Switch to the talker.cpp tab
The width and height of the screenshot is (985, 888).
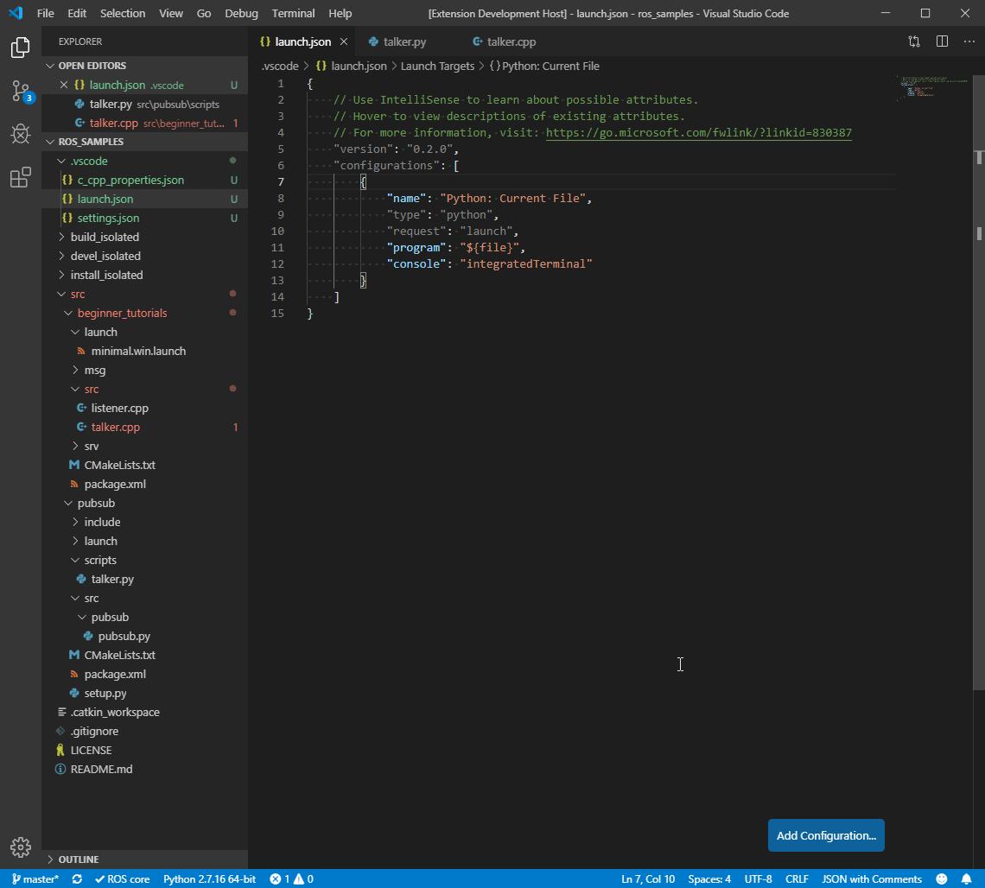(511, 41)
